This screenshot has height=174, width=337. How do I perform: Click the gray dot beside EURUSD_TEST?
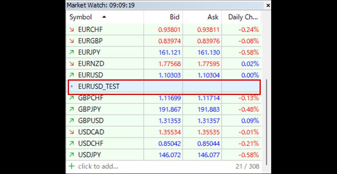[72, 86]
